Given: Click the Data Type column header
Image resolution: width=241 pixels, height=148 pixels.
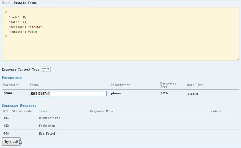Looking at the screenshot, I should 195,85.
